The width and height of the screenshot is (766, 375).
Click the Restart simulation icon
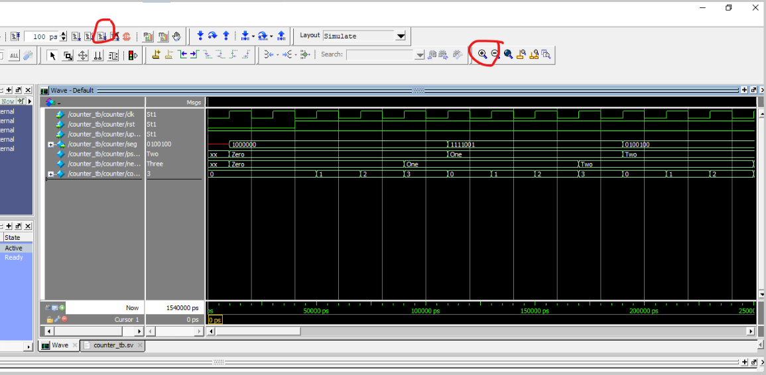pos(15,36)
